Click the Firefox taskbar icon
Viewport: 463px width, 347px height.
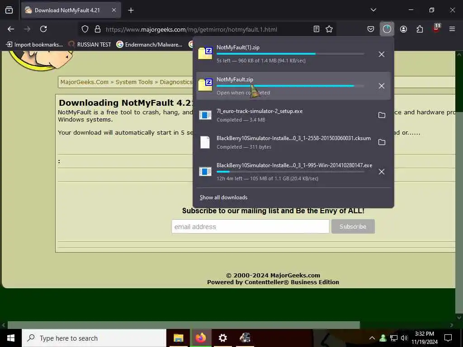pyautogui.click(x=200, y=338)
